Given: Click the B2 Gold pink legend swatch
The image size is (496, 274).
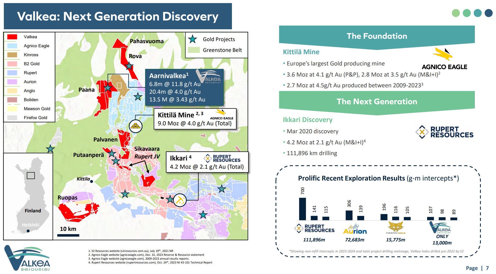Looking at the screenshot, I should tap(12, 64).
